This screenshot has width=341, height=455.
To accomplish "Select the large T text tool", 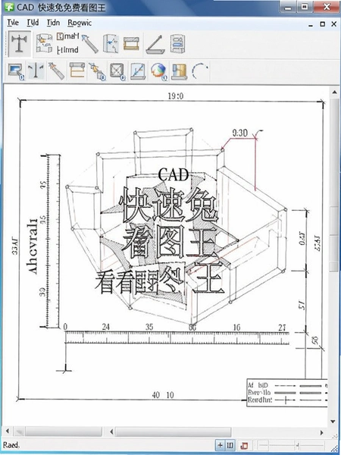I will click(x=20, y=44).
